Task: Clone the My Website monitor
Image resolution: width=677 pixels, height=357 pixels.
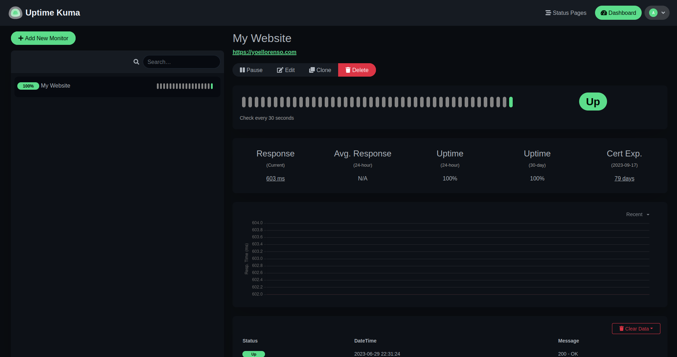Action: (x=320, y=70)
